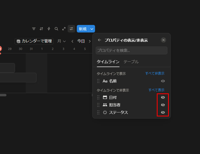Click the sort arrows icon
The image size is (200, 154).
pos(41,29)
